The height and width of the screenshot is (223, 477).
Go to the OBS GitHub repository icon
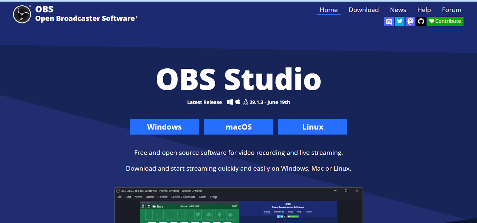point(421,21)
